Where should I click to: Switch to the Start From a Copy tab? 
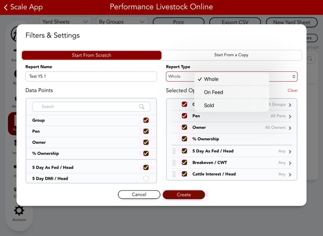(231, 55)
